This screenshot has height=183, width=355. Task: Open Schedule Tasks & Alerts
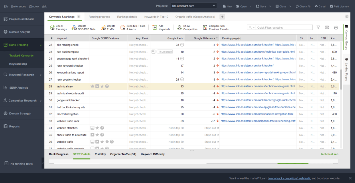click(123, 27)
